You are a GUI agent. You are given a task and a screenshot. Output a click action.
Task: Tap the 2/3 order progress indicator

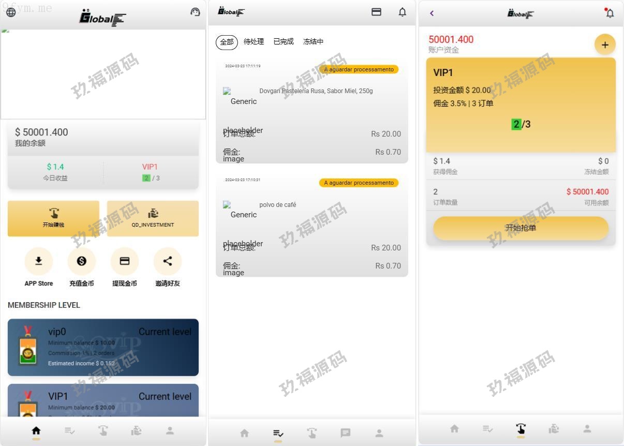pos(521,124)
